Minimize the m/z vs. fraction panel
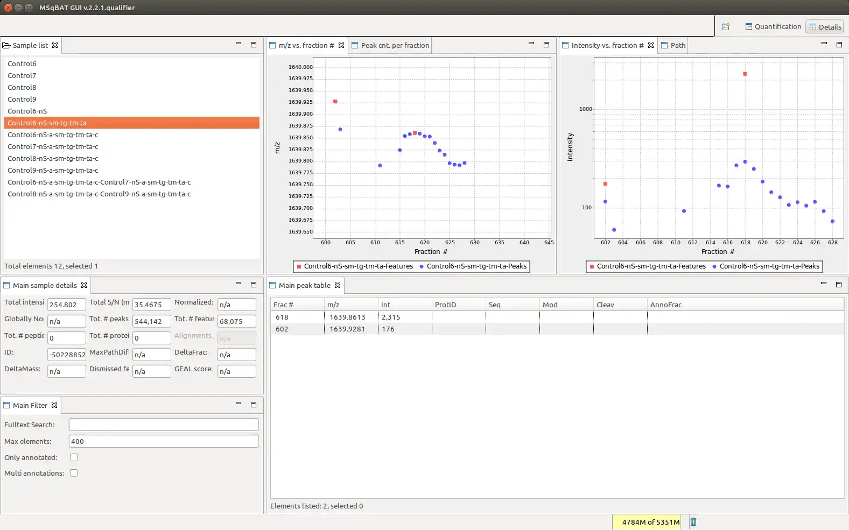Image resolution: width=849 pixels, height=530 pixels. (531, 44)
